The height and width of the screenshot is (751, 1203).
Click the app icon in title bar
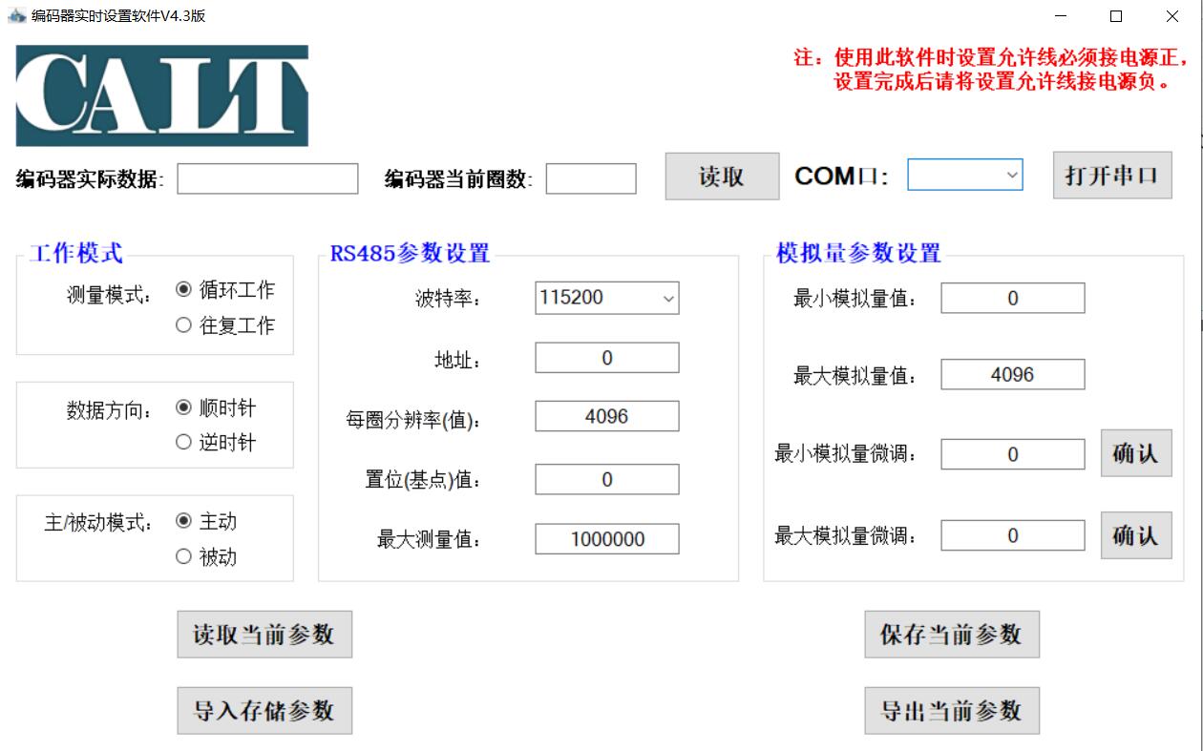(x=15, y=16)
